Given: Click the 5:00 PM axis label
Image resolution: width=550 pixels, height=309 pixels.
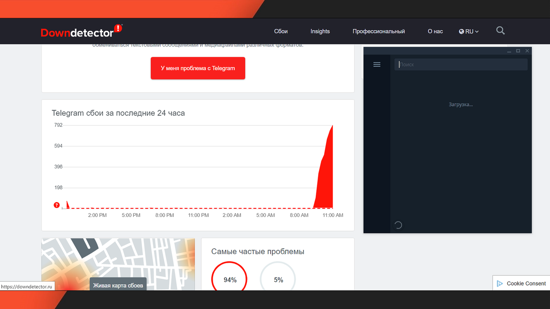Looking at the screenshot, I should pos(131,215).
